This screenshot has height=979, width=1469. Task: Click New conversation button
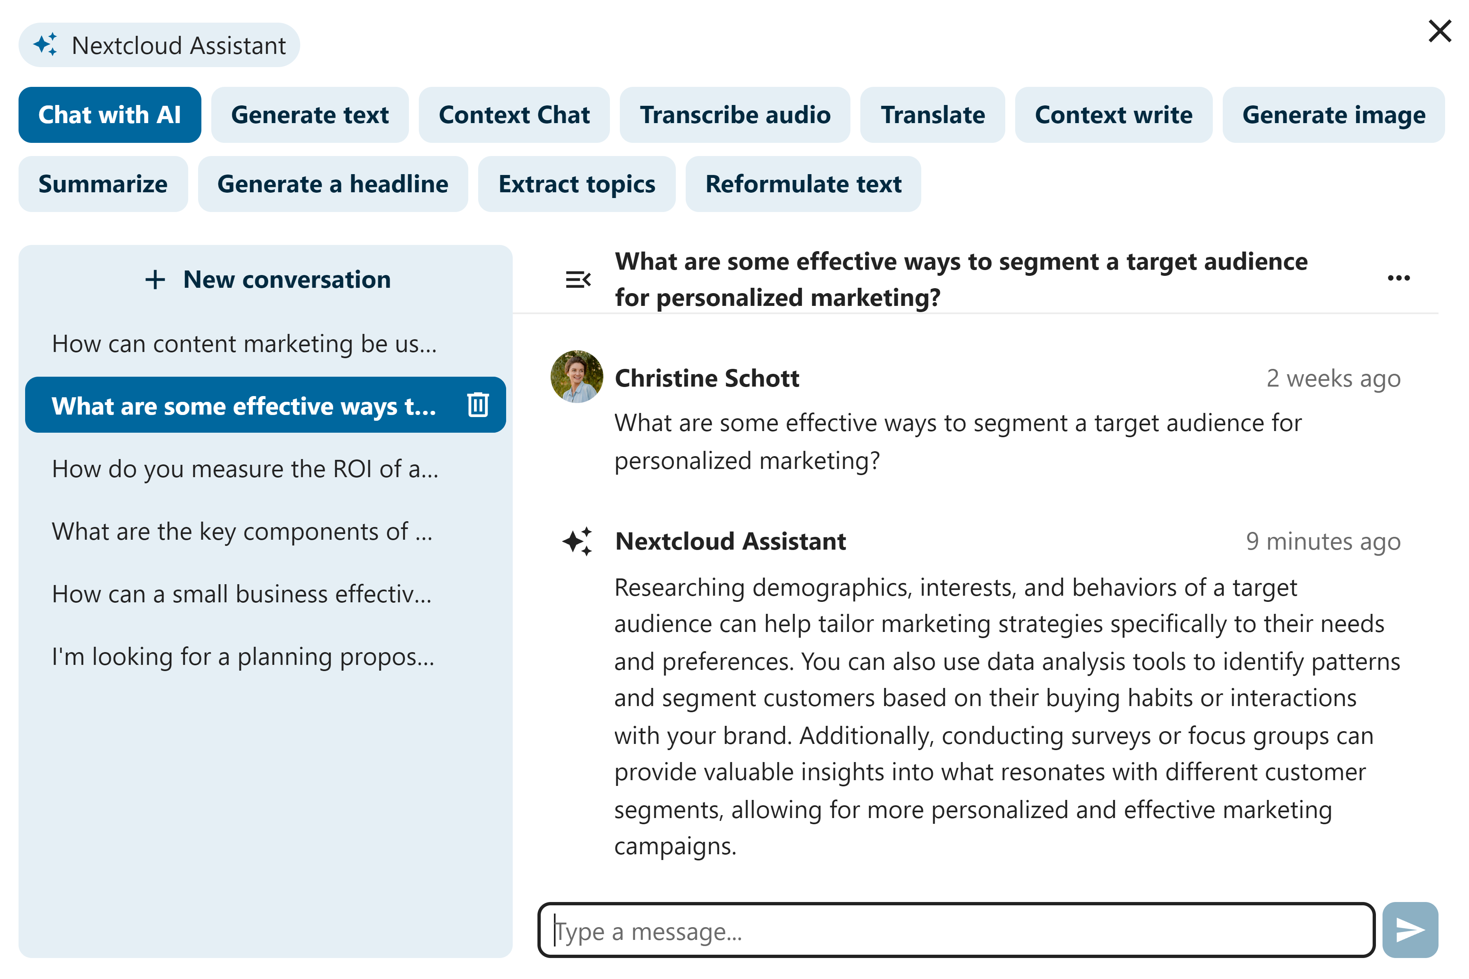point(266,279)
